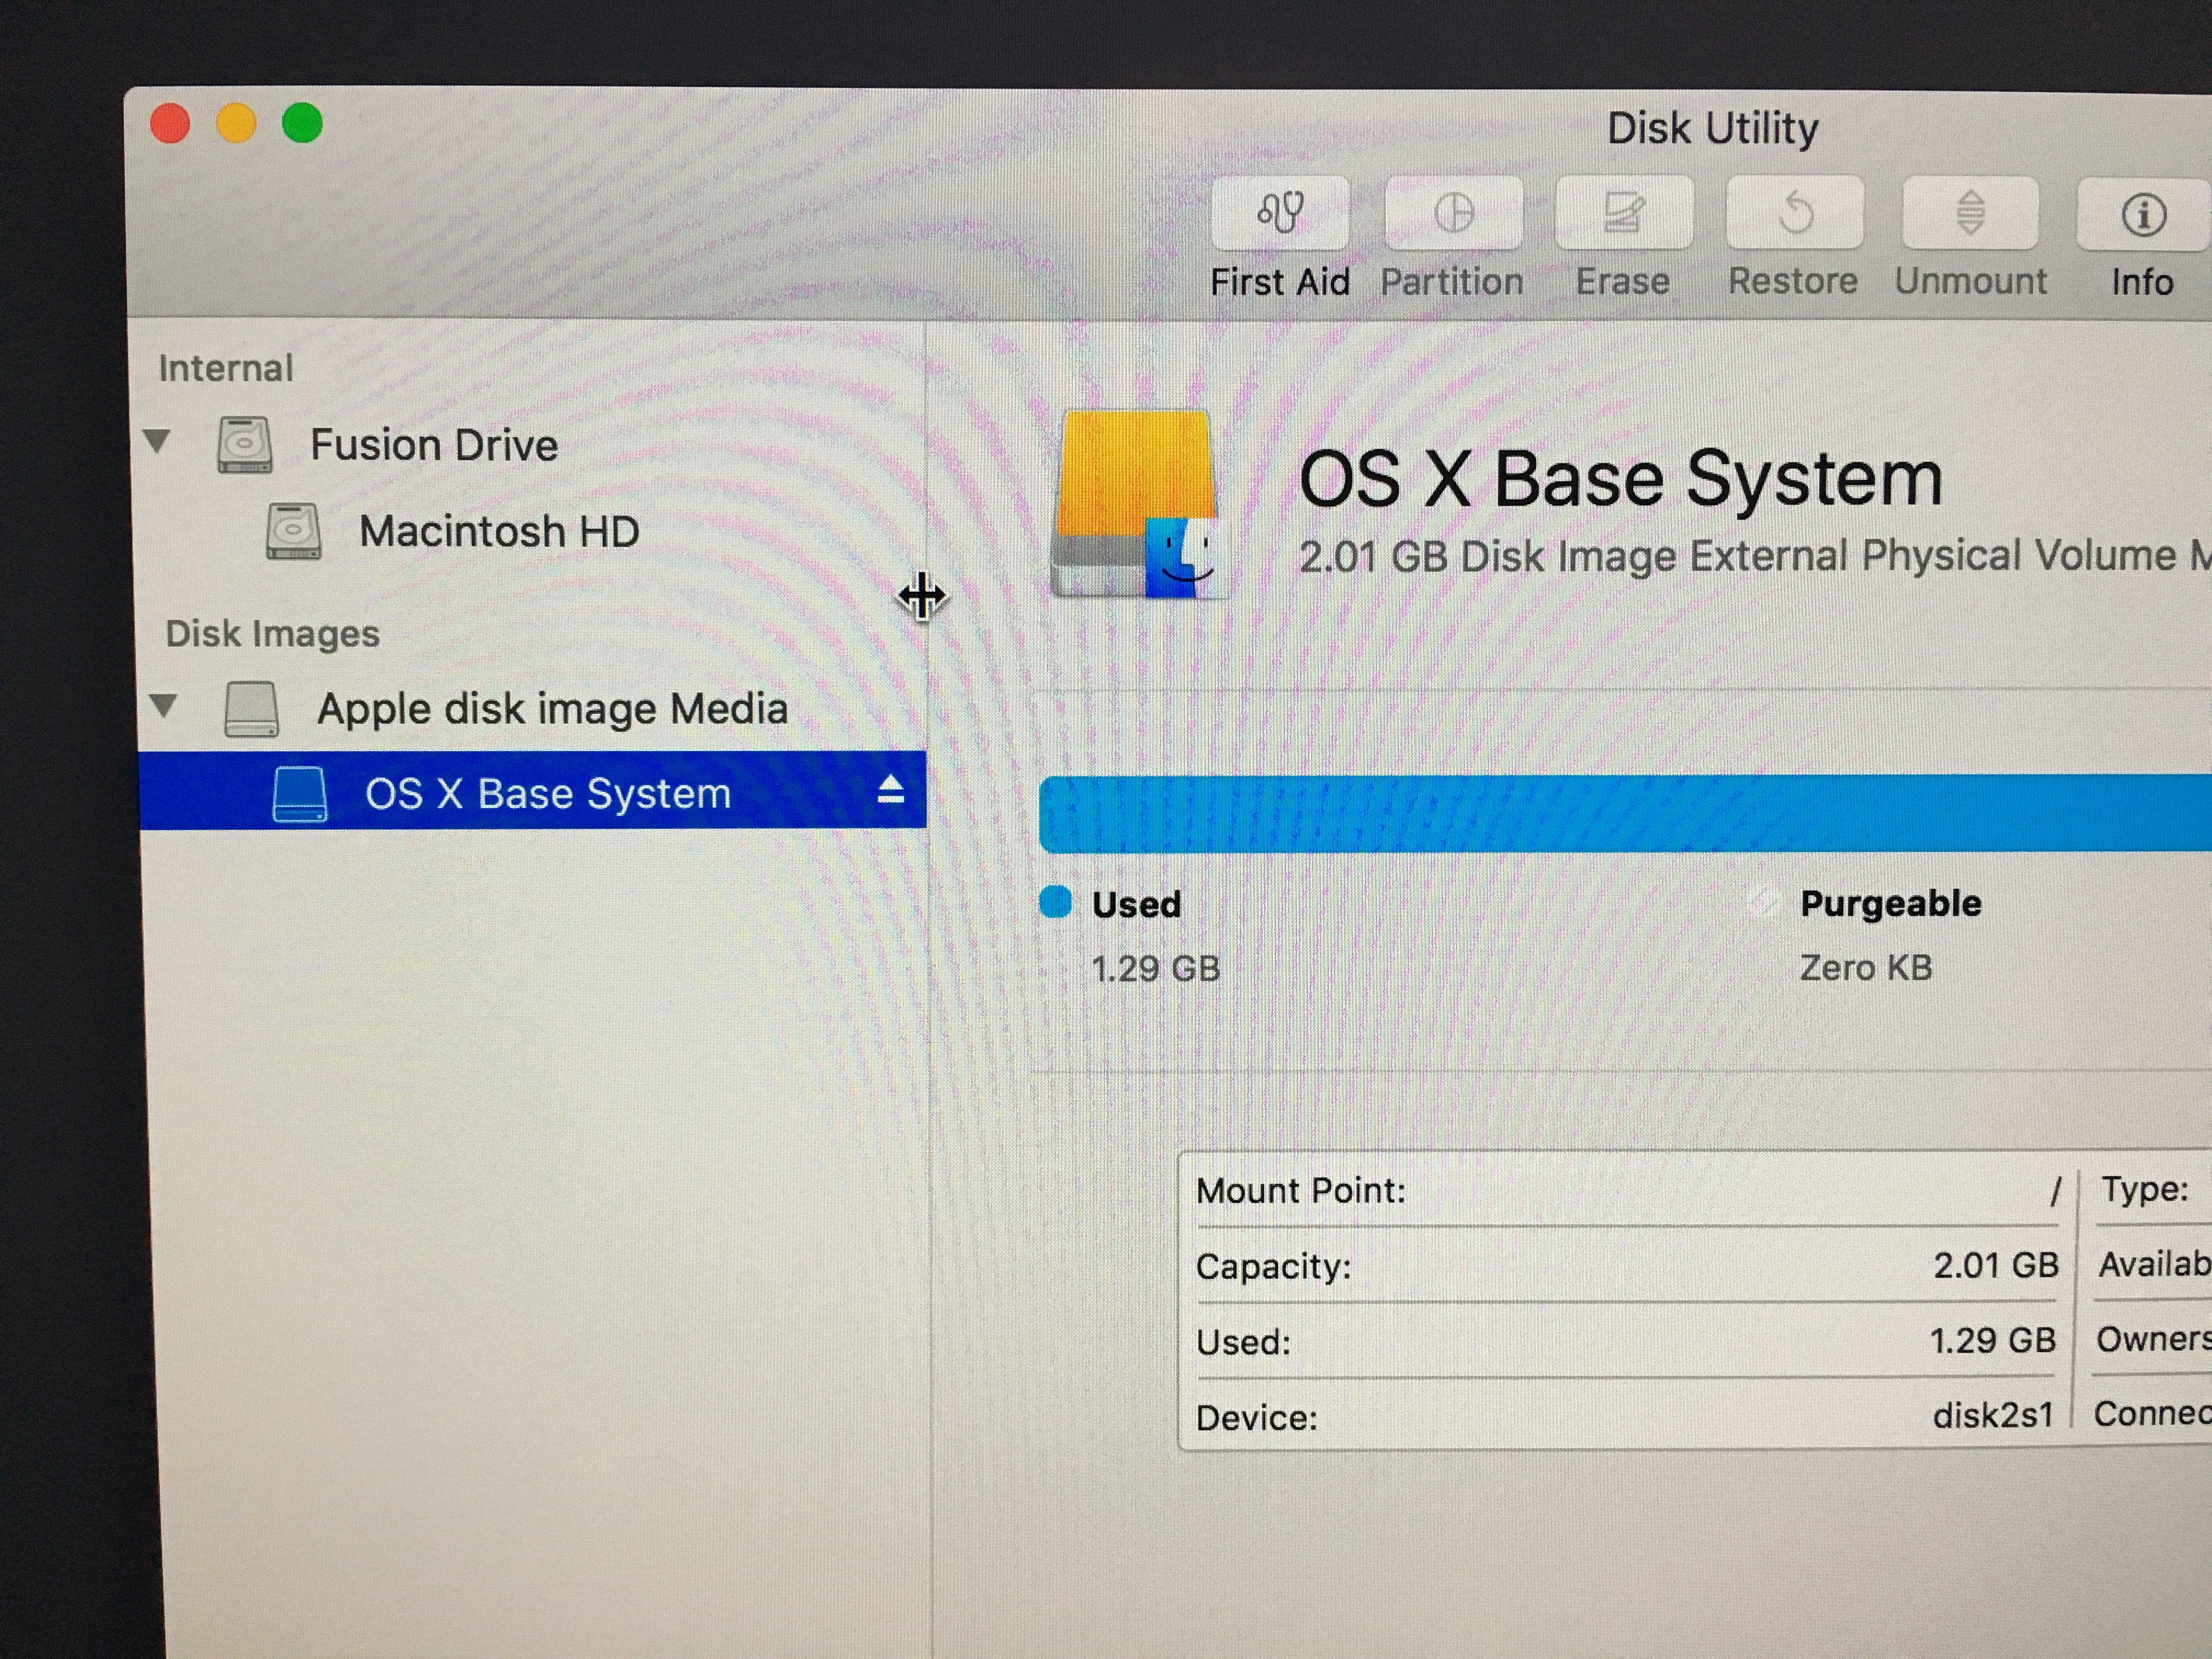The height and width of the screenshot is (1659, 2212).
Task: Click the Erase toolbar icon
Action: pos(1623,213)
